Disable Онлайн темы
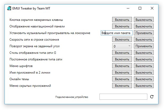164x110 pixels. point(144,79)
